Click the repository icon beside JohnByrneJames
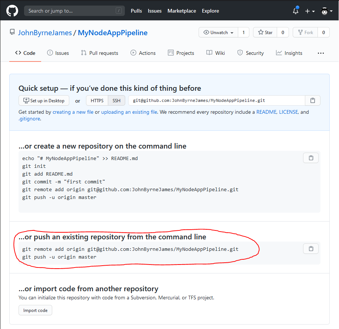This screenshot has height=329, width=339. coord(12,32)
